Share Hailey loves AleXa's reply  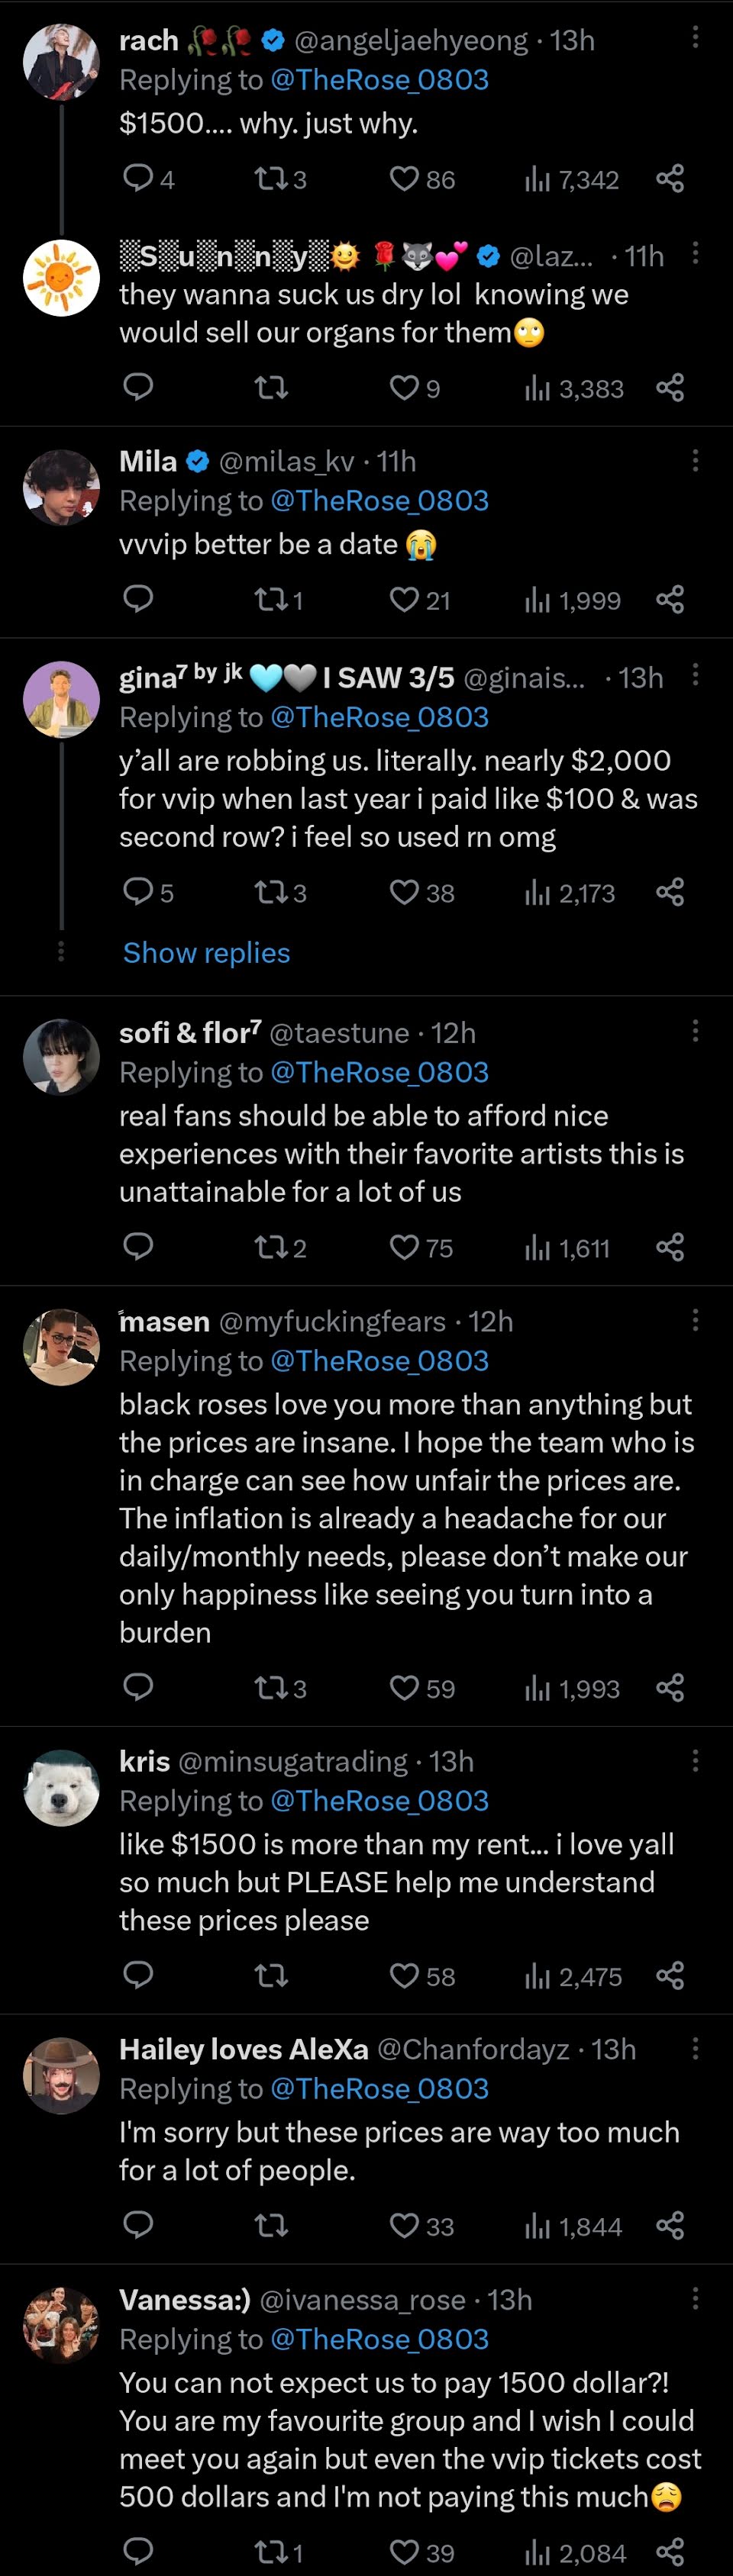(x=670, y=2226)
